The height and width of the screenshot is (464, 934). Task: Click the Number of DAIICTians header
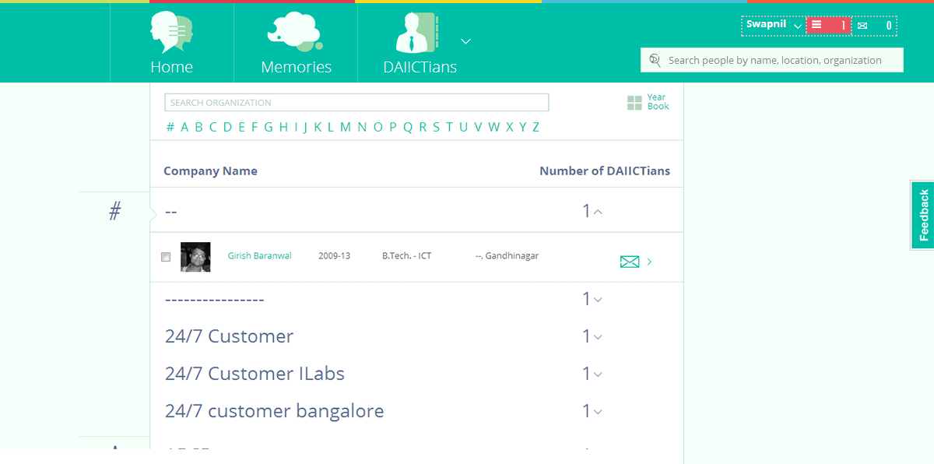[605, 170]
